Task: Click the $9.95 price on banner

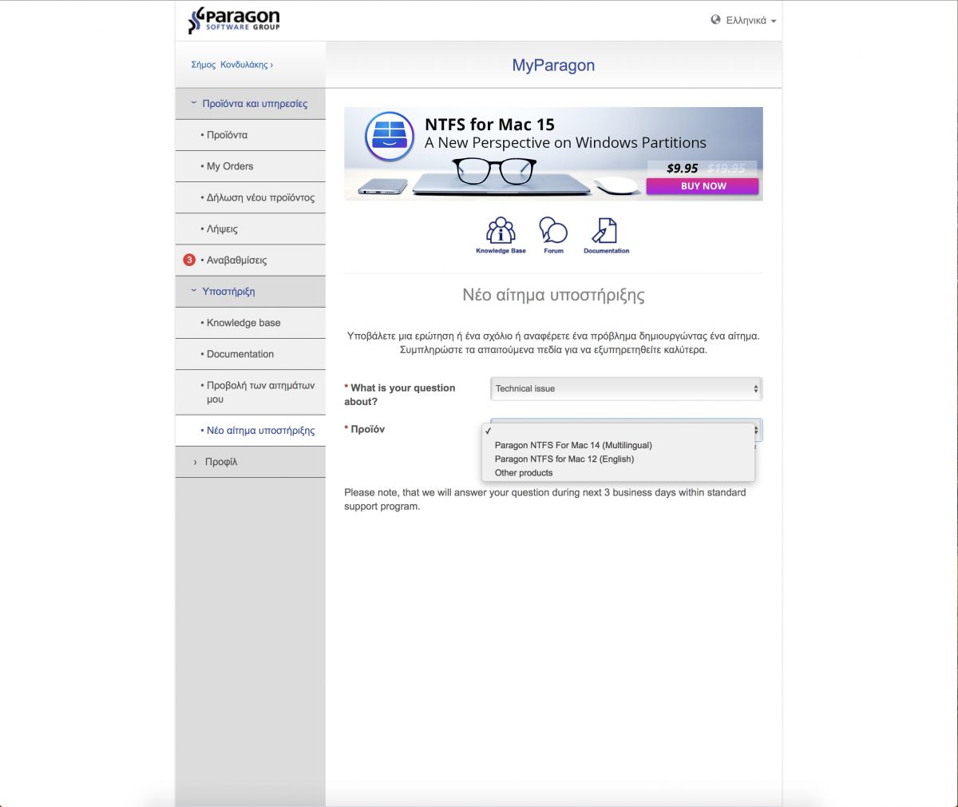Action: point(683,168)
